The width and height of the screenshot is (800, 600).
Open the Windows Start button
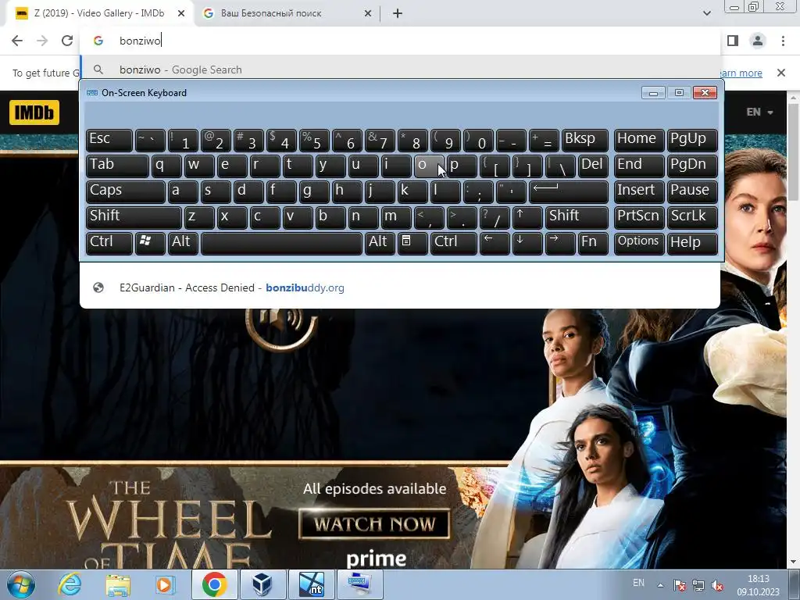(x=20, y=584)
